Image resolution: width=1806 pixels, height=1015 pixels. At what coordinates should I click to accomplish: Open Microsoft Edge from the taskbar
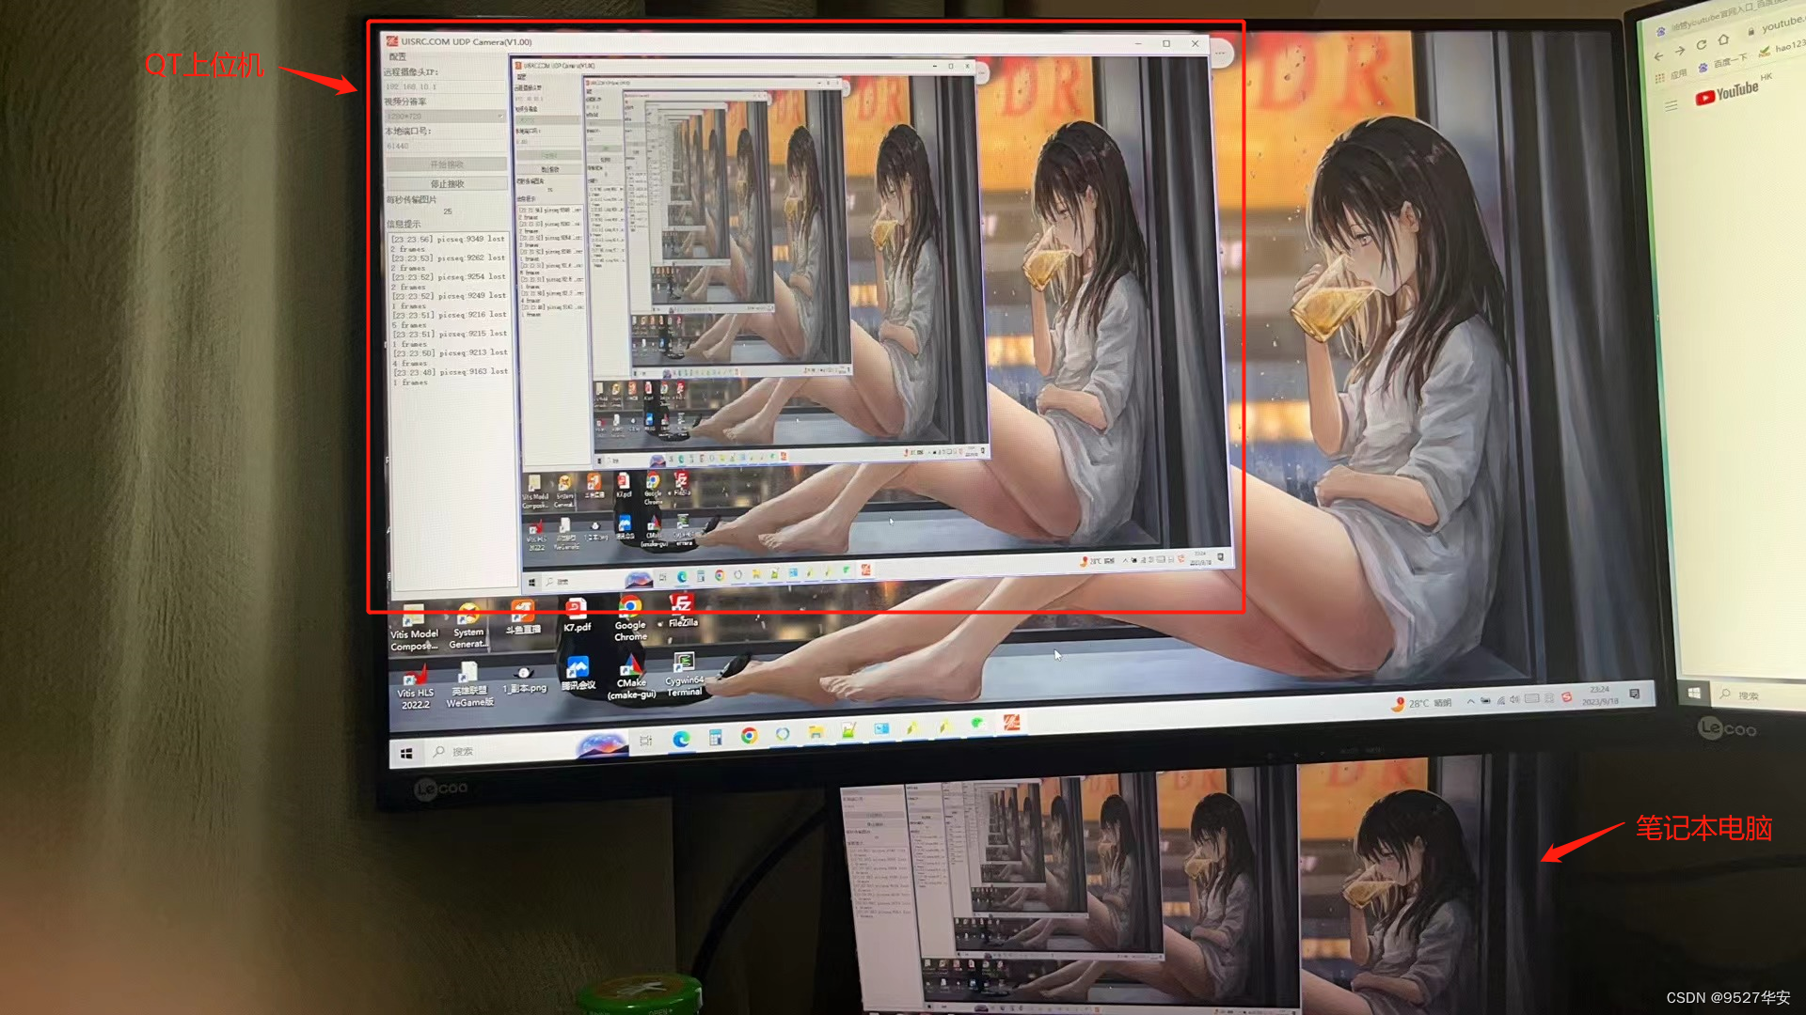(681, 739)
